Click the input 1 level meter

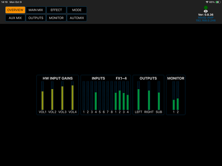(84, 95)
